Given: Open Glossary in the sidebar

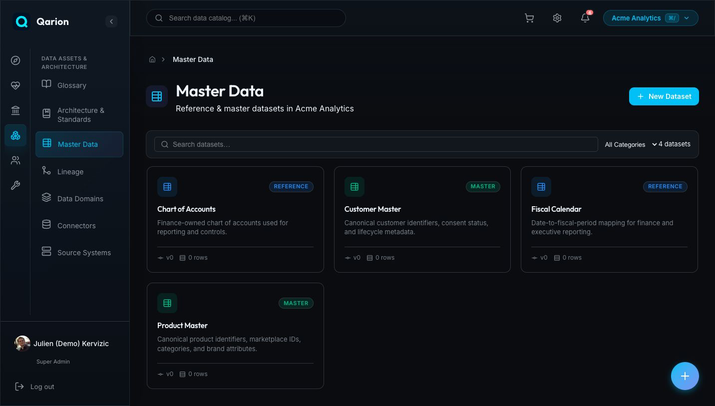Looking at the screenshot, I should pos(79,85).
